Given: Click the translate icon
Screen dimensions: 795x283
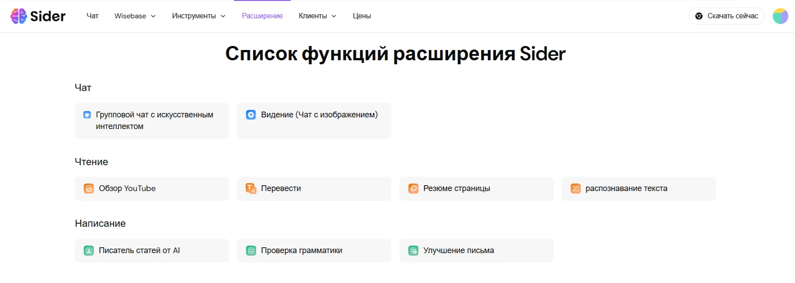Looking at the screenshot, I should (251, 188).
